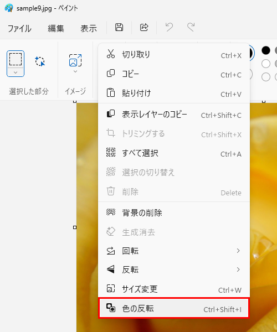Click the flip triangle icon

(110, 269)
